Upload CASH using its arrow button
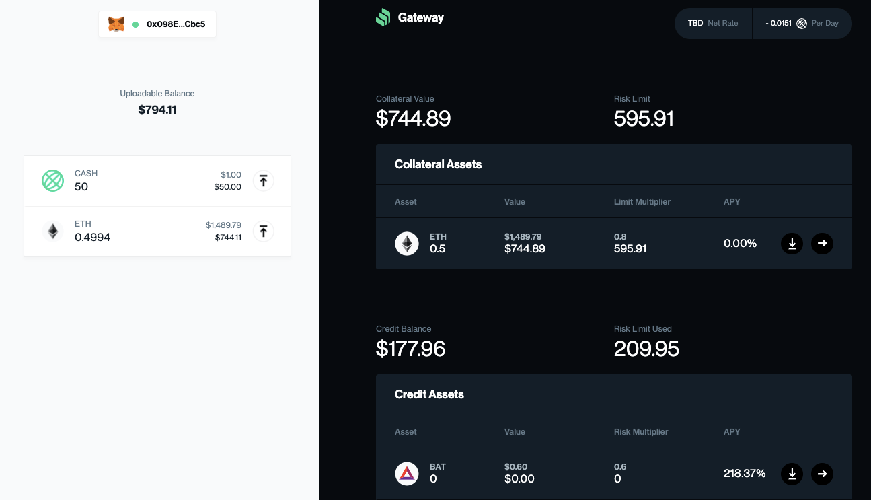 264,180
